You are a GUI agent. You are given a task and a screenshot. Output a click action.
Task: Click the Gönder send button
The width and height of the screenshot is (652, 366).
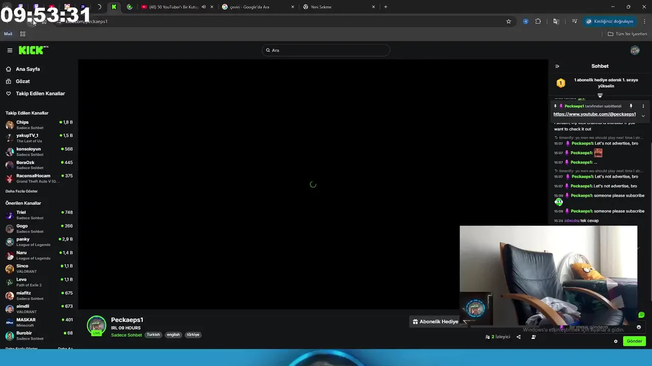(634, 341)
